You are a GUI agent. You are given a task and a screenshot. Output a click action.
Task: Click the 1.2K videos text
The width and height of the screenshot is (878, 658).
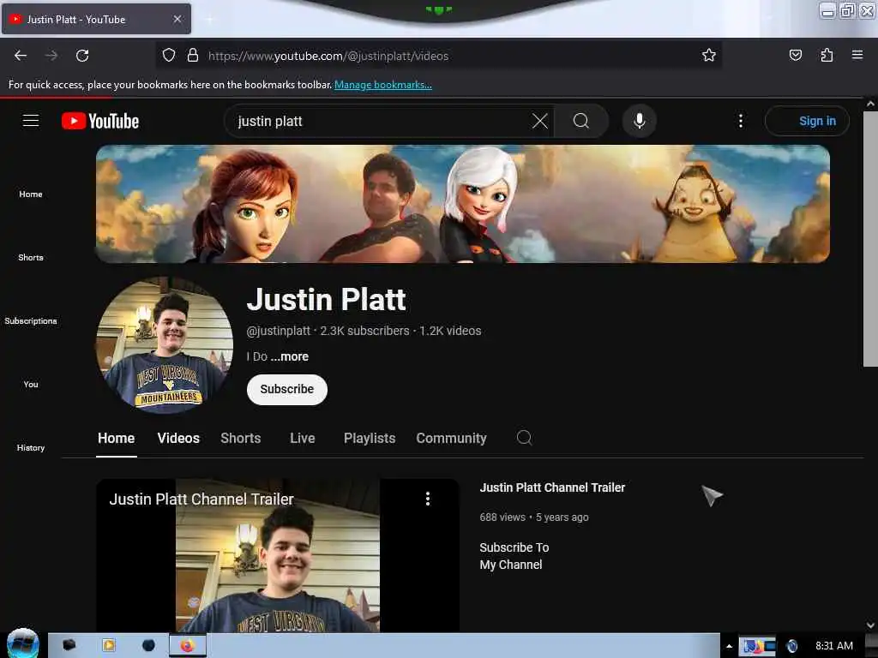tap(450, 331)
